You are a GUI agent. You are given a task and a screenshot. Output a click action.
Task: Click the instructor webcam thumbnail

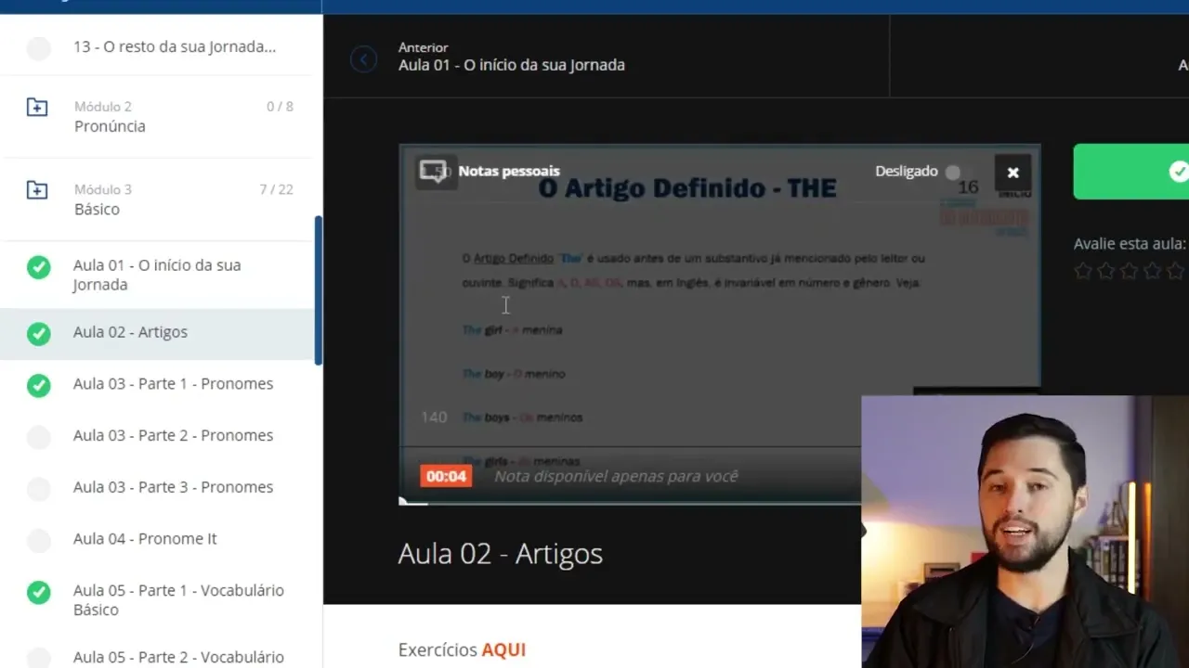[x=1025, y=532]
